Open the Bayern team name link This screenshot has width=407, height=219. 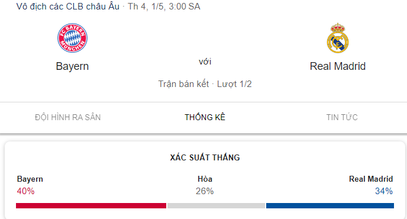(x=72, y=66)
